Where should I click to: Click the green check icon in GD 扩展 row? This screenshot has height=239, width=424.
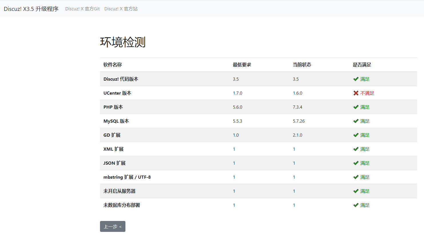(356, 135)
